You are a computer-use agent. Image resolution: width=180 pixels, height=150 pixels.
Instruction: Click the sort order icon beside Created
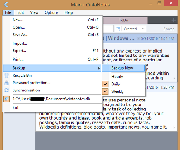(x=118, y=29)
